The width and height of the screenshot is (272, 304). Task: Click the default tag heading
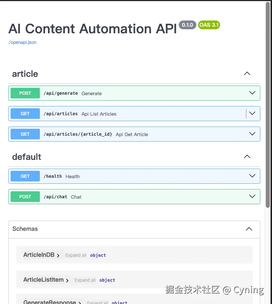click(27, 157)
